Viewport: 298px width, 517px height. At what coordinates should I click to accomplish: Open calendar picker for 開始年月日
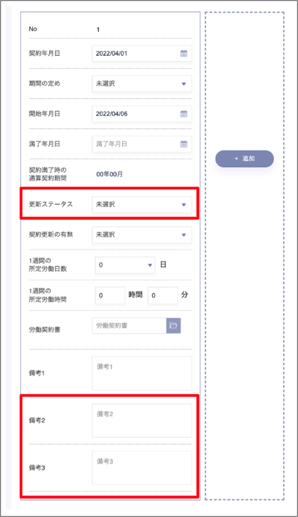184,114
